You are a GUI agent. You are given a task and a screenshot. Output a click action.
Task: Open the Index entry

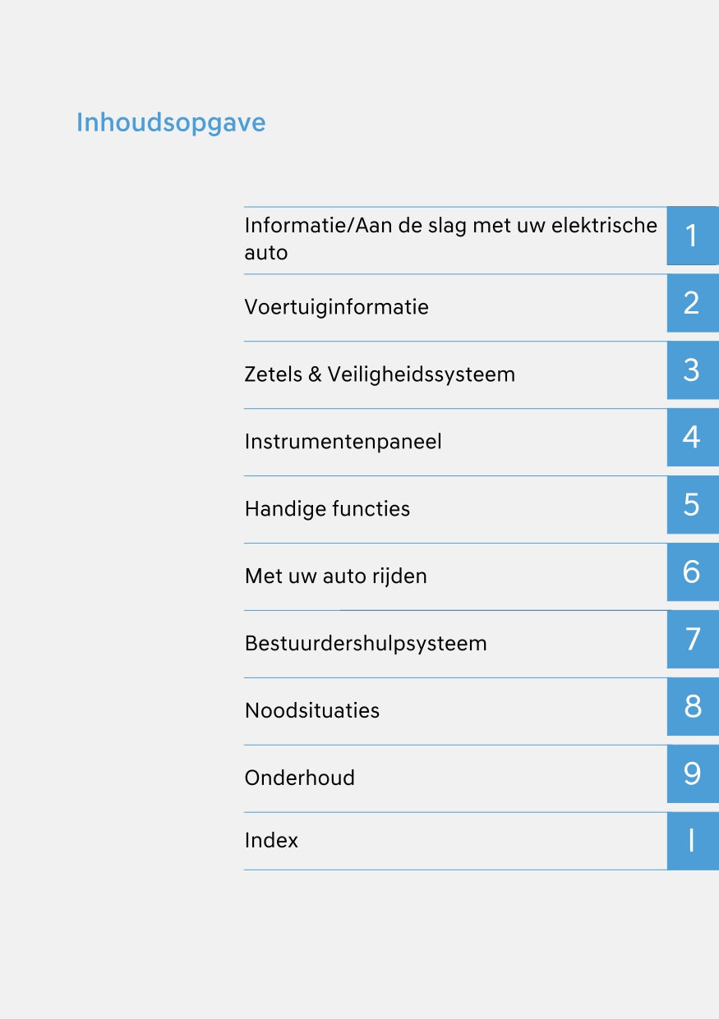point(271,841)
